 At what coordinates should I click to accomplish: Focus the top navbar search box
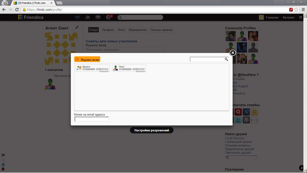pyautogui.click(x=140, y=17)
